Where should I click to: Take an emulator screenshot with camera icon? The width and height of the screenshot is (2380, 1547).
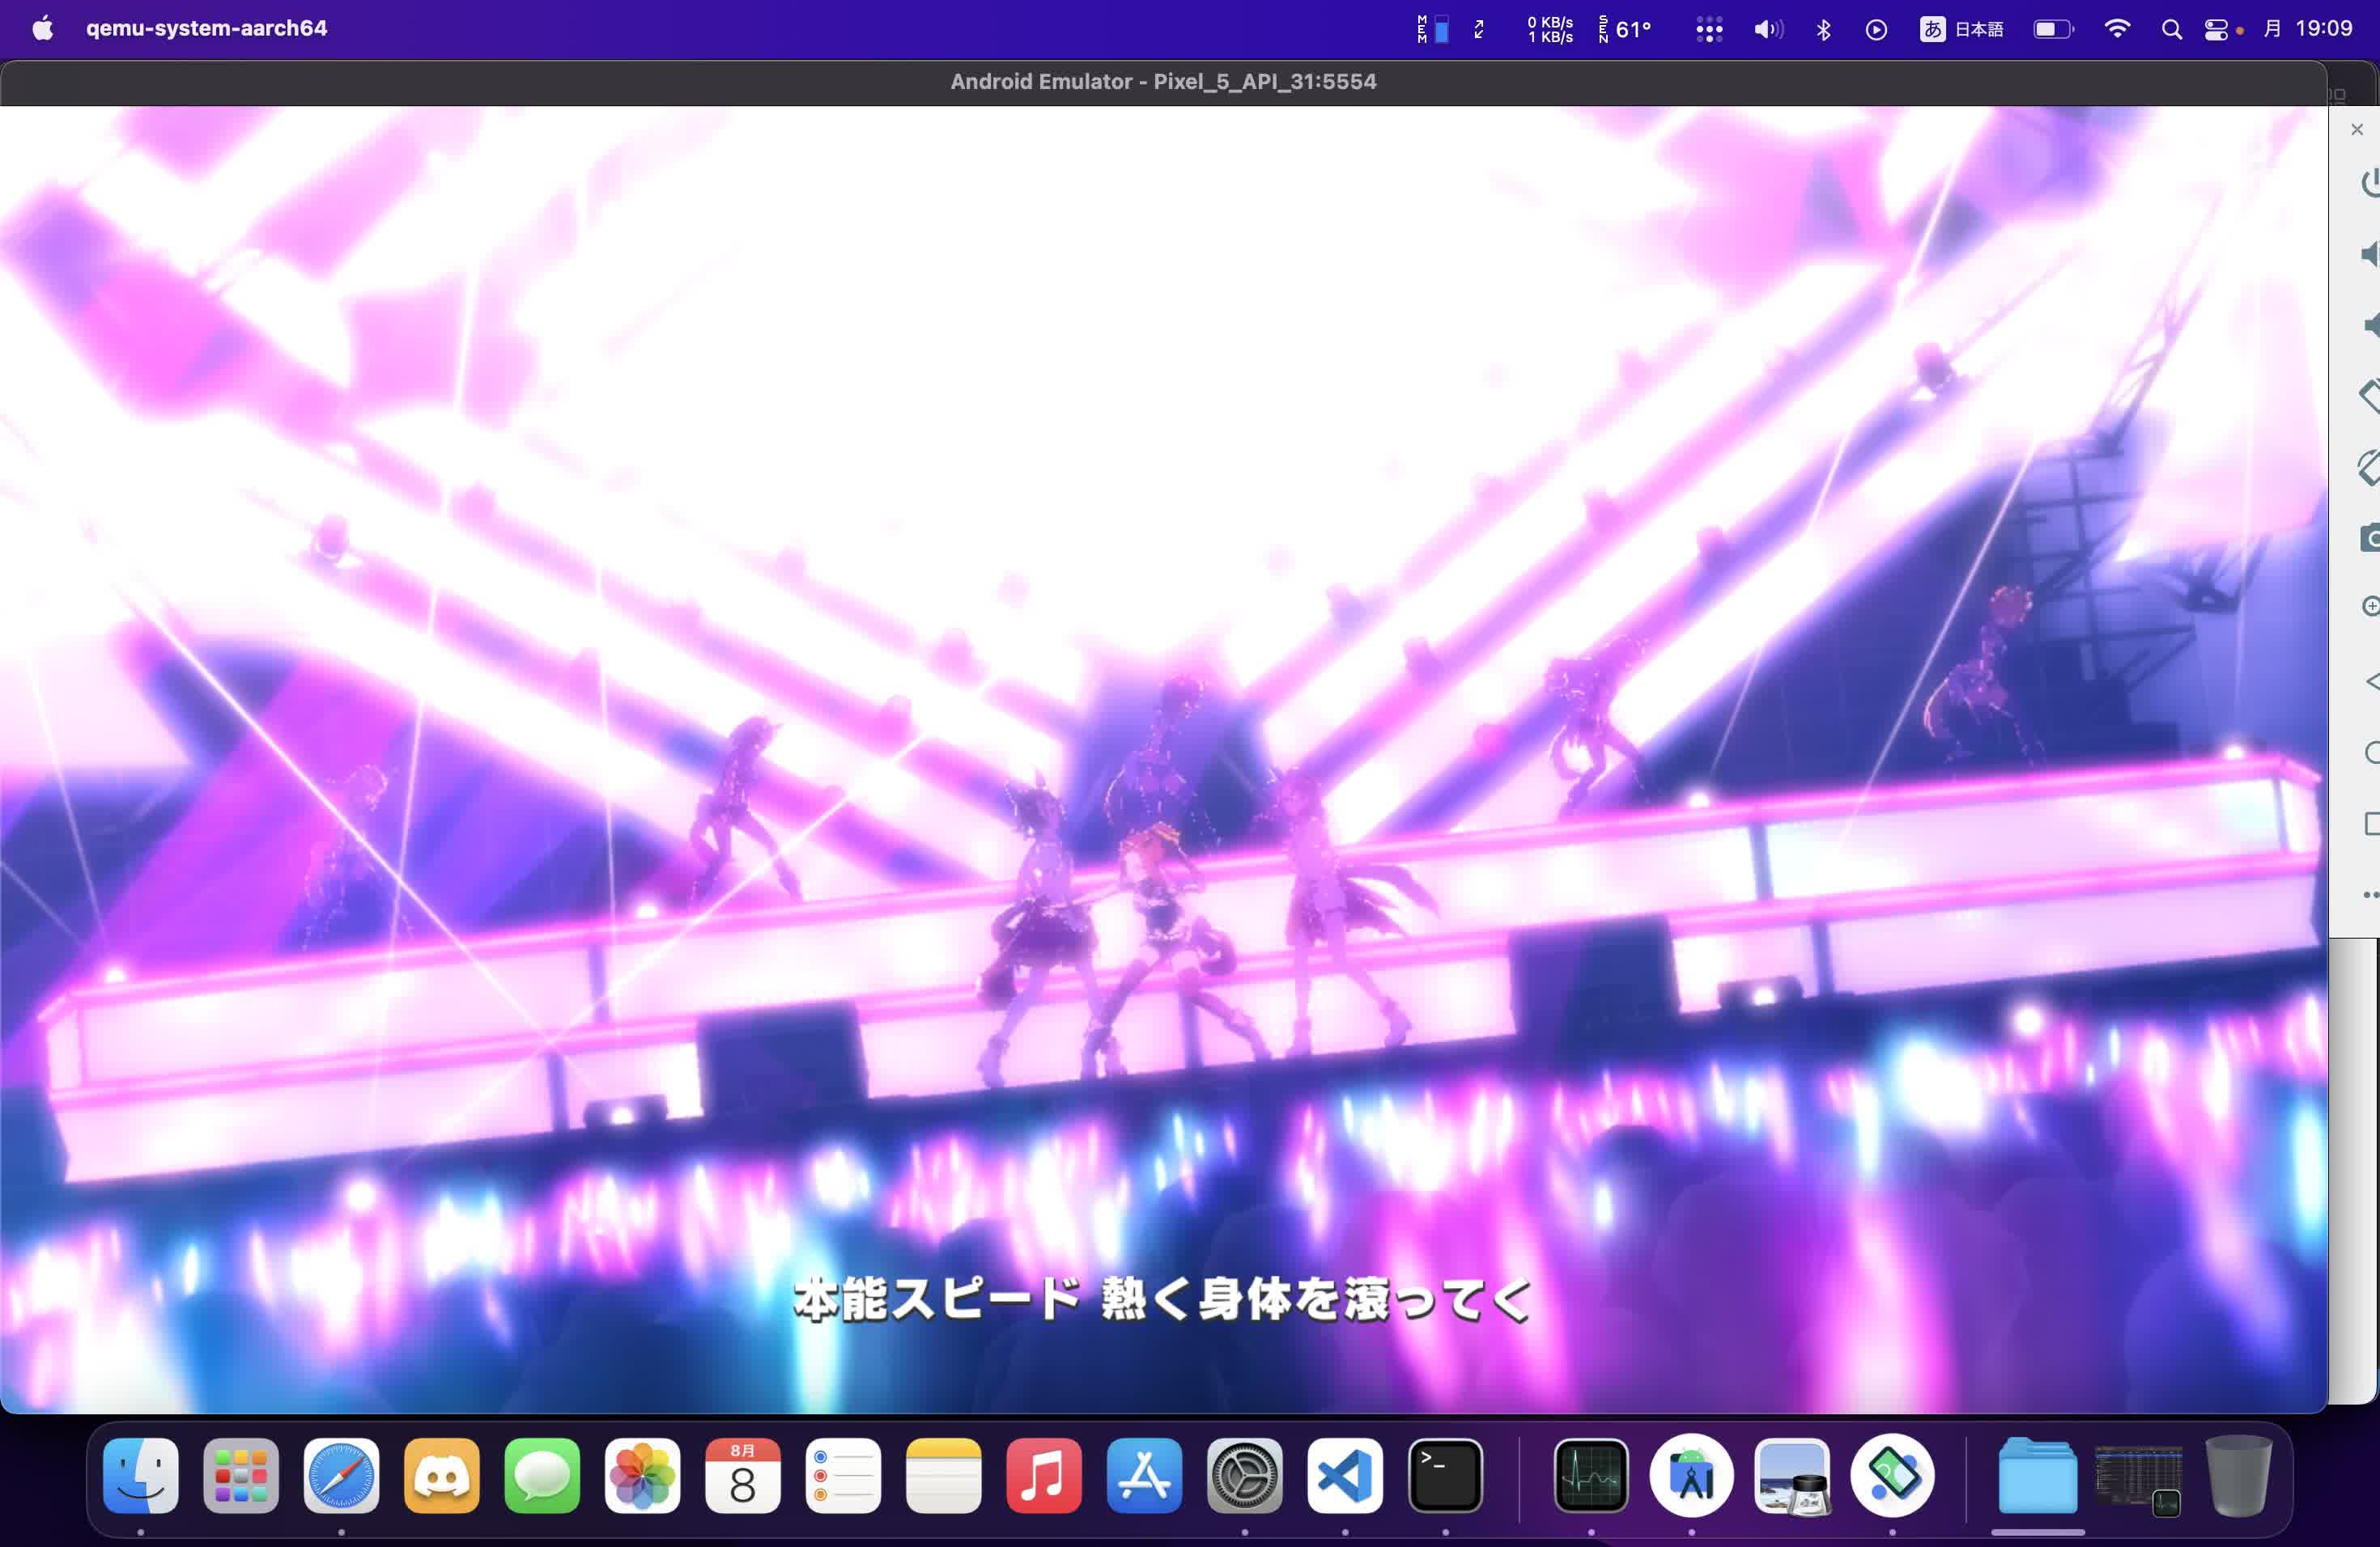click(x=2370, y=538)
